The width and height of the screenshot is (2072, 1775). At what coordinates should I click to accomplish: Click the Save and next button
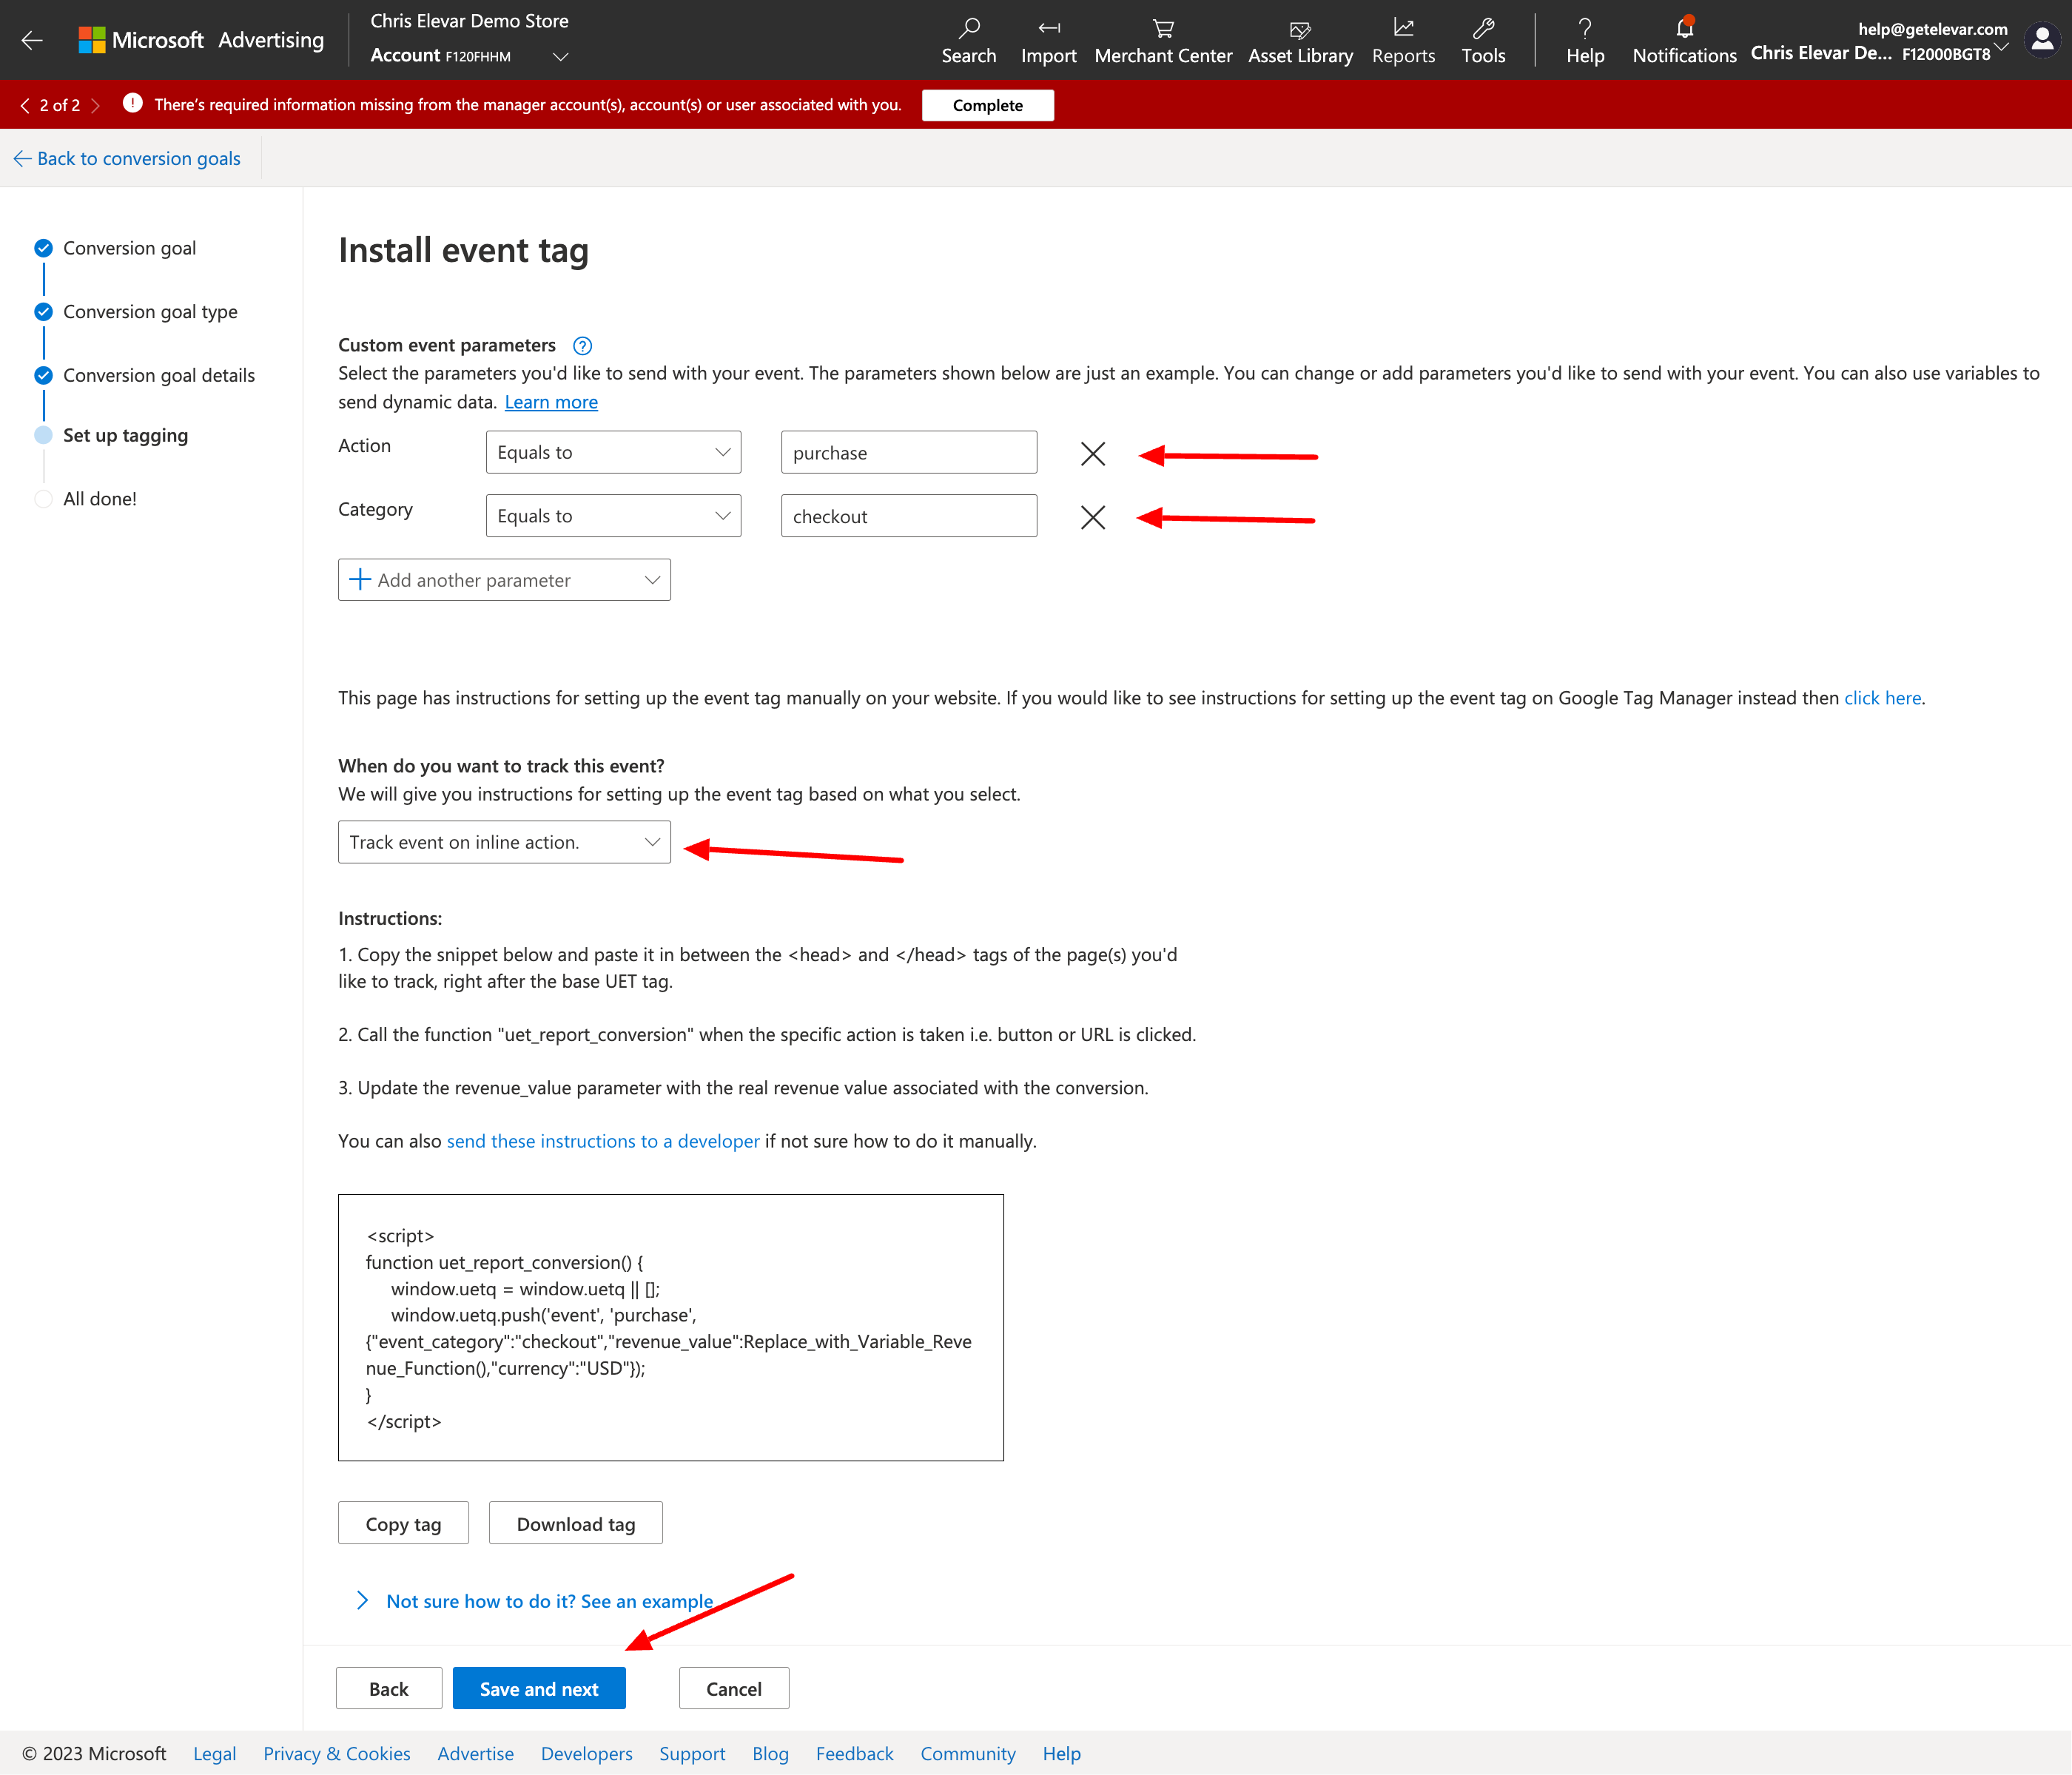(539, 1688)
